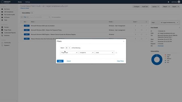The height and width of the screenshot is (102, 182).
Task: Click the snooze icon on SAM enumeration row
Action: click(142, 26)
